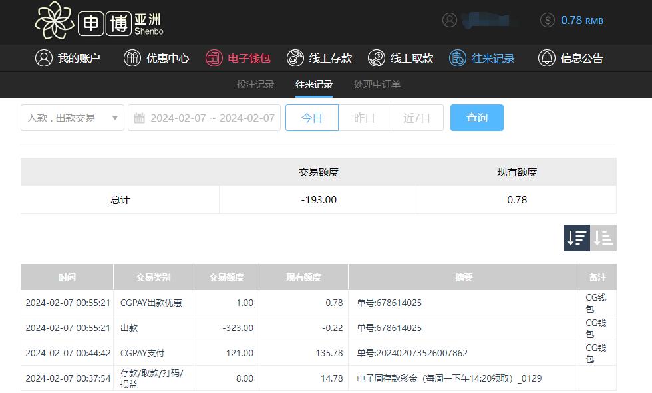Click the 现有额度 table column header
652x393 pixels.
tap(303, 277)
